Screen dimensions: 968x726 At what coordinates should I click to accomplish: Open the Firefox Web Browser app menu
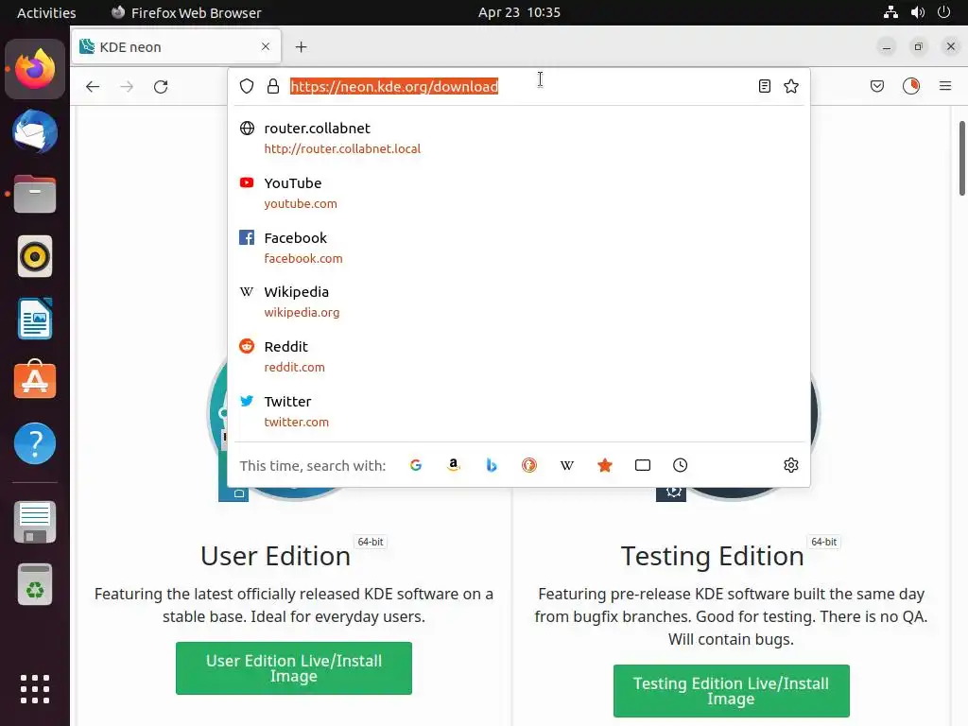186,12
